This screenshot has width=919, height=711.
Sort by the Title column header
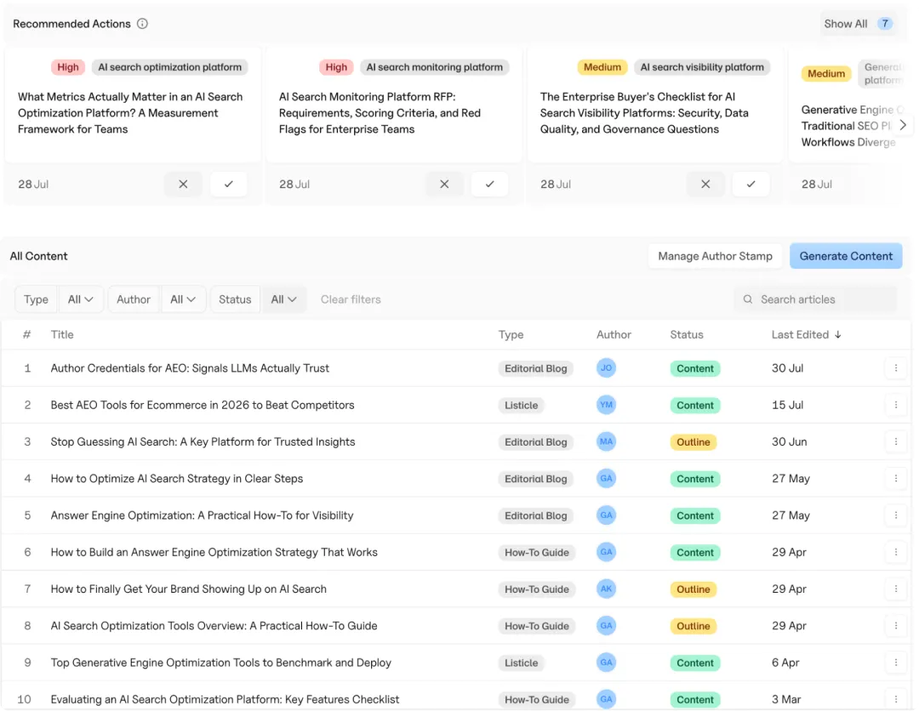click(62, 334)
